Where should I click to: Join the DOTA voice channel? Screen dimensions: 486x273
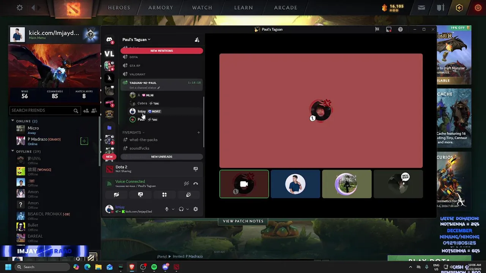161,57
